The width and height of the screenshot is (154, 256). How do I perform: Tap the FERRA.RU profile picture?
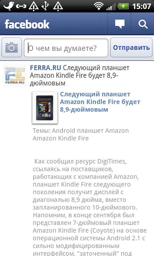click(15, 76)
